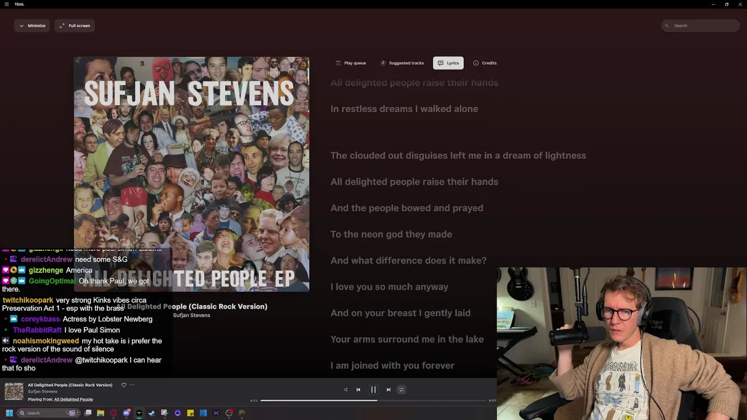The width and height of the screenshot is (747, 420).
Task: Click the Play queue list icon
Action: [338, 63]
